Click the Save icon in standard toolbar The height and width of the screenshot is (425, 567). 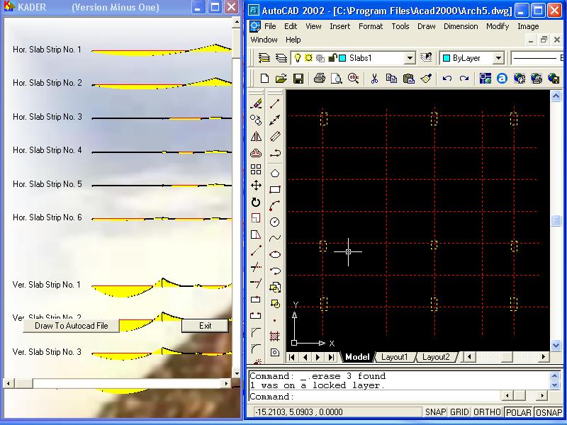(x=298, y=79)
